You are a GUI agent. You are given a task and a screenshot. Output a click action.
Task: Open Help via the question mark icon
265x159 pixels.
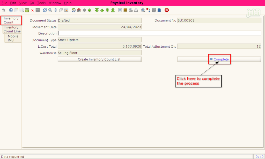click(x=11, y=10)
